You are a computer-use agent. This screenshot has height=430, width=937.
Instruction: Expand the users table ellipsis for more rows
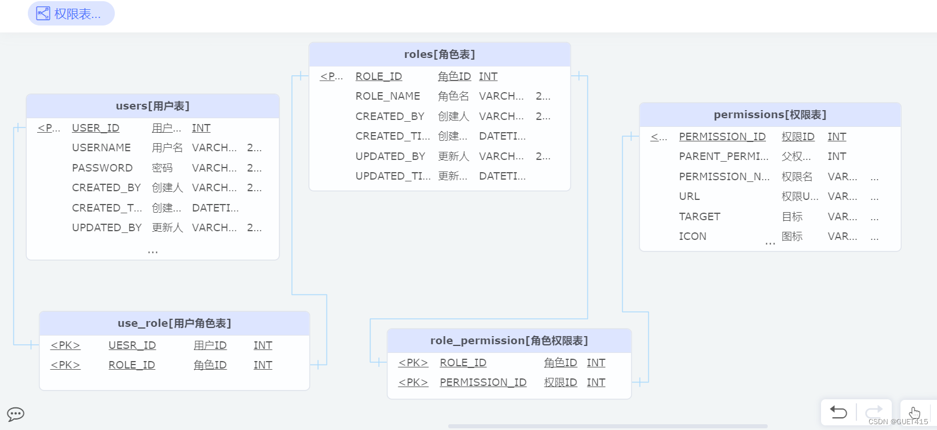152,251
